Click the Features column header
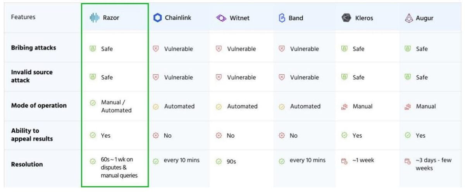This screenshot has width=465, height=193. [x=23, y=17]
